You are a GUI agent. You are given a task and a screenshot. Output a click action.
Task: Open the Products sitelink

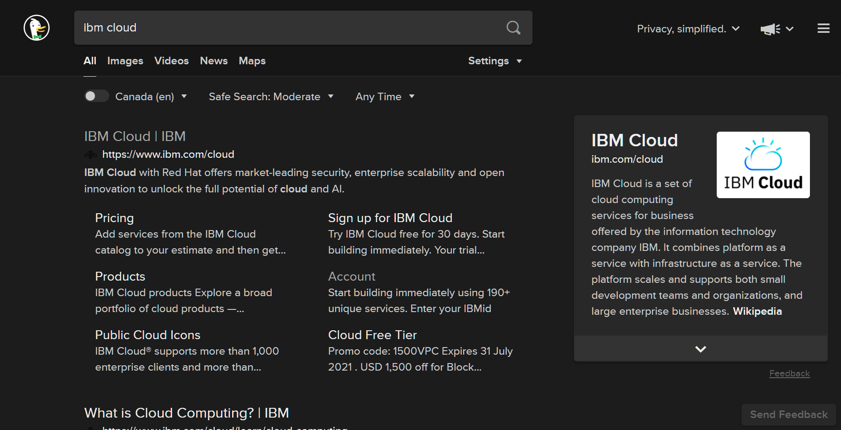pyautogui.click(x=120, y=276)
